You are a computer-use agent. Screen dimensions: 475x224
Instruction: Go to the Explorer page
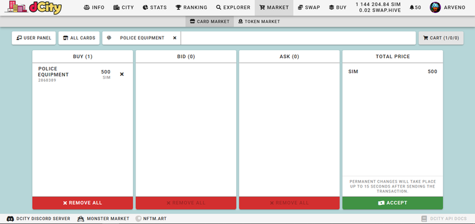click(x=233, y=7)
